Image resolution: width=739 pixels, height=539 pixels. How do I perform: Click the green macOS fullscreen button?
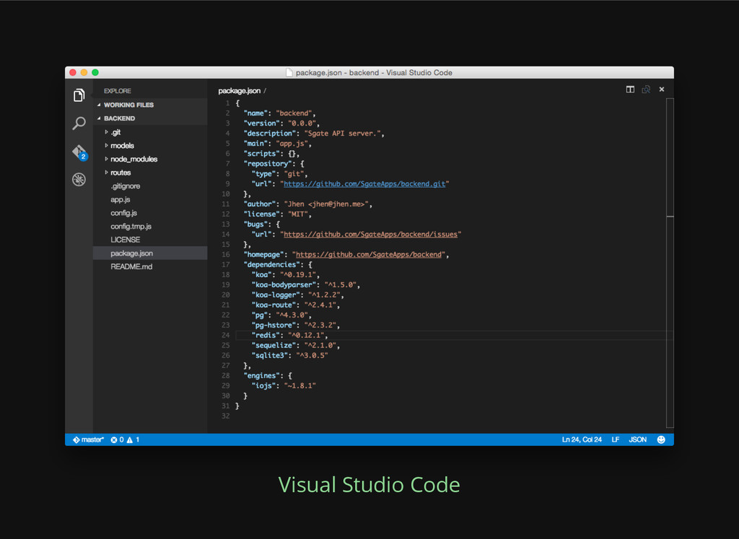pyautogui.click(x=95, y=72)
